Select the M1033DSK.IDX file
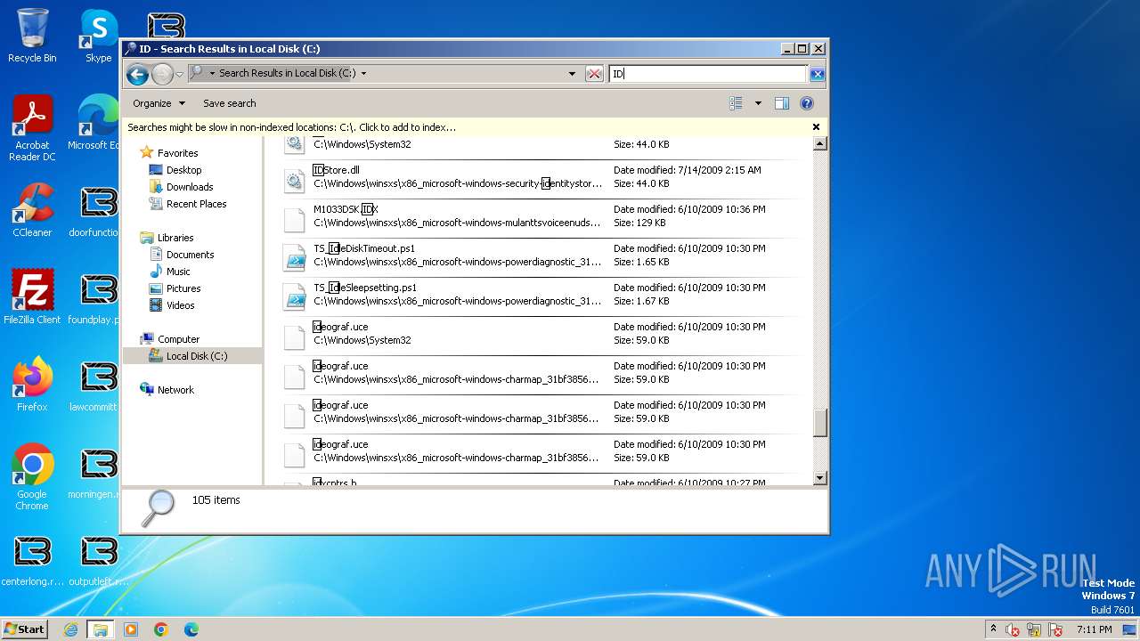 point(541,216)
